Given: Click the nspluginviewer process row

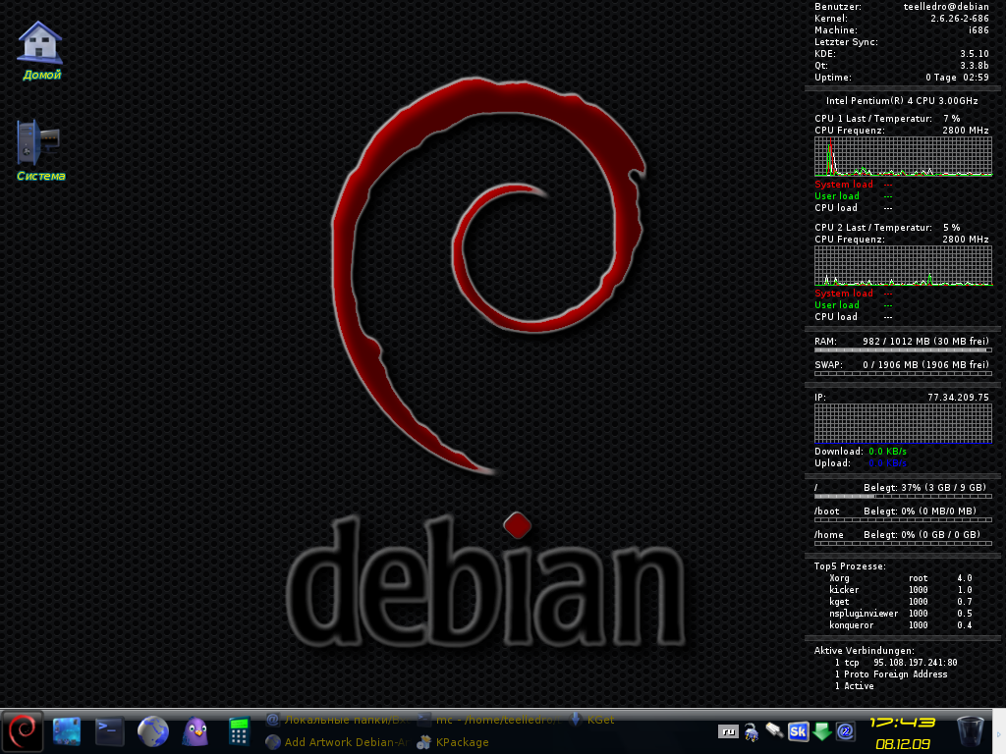Looking at the screenshot, I should pos(900,614).
